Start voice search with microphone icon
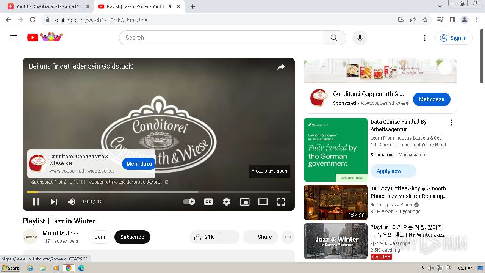Image resolution: width=485 pixels, height=273 pixels. pos(360,38)
